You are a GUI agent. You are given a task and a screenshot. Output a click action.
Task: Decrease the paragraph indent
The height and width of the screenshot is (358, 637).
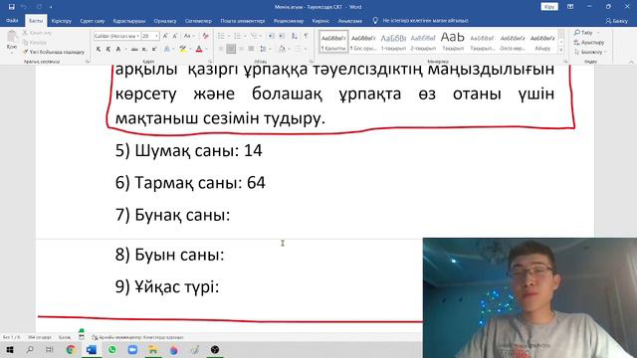[x=272, y=36]
